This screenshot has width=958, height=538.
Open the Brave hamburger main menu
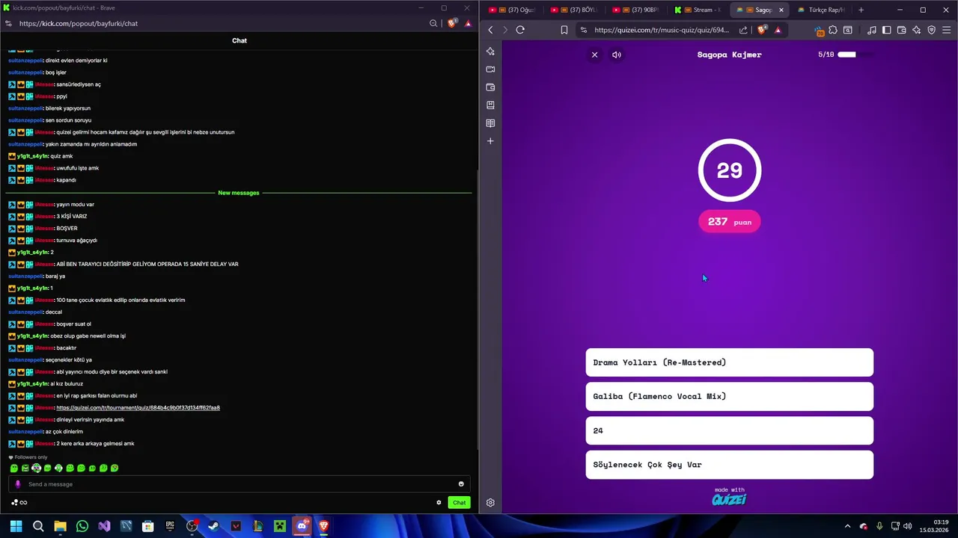click(947, 30)
